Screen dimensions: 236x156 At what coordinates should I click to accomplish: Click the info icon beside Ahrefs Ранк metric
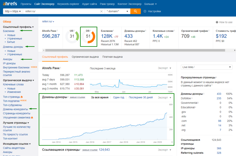[57, 31]
